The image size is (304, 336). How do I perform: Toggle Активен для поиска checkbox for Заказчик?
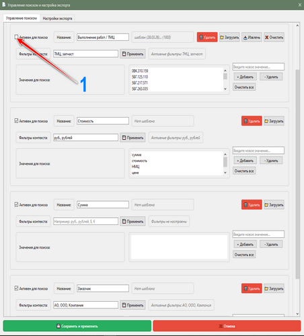pos(16,288)
